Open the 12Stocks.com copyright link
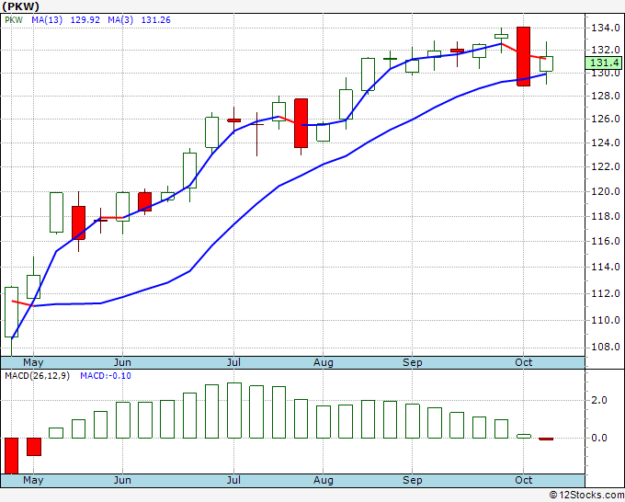The width and height of the screenshot is (625, 502). click(586, 495)
